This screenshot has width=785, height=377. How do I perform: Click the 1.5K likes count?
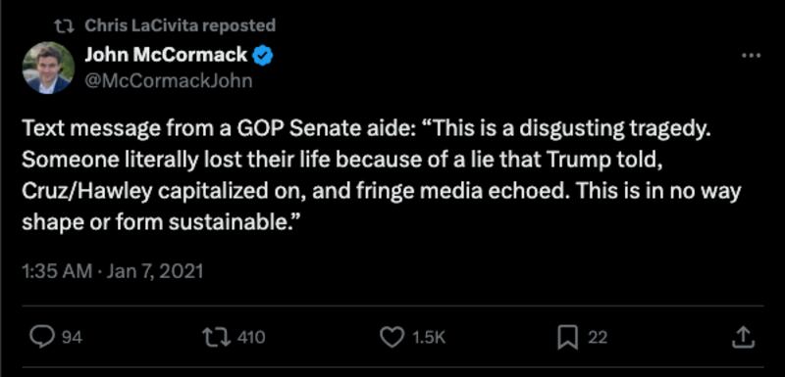pos(428,338)
